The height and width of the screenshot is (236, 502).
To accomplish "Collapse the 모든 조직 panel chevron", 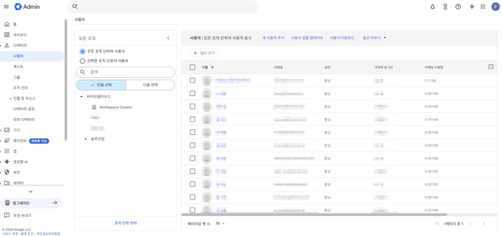I will pyautogui.click(x=168, y=38).
